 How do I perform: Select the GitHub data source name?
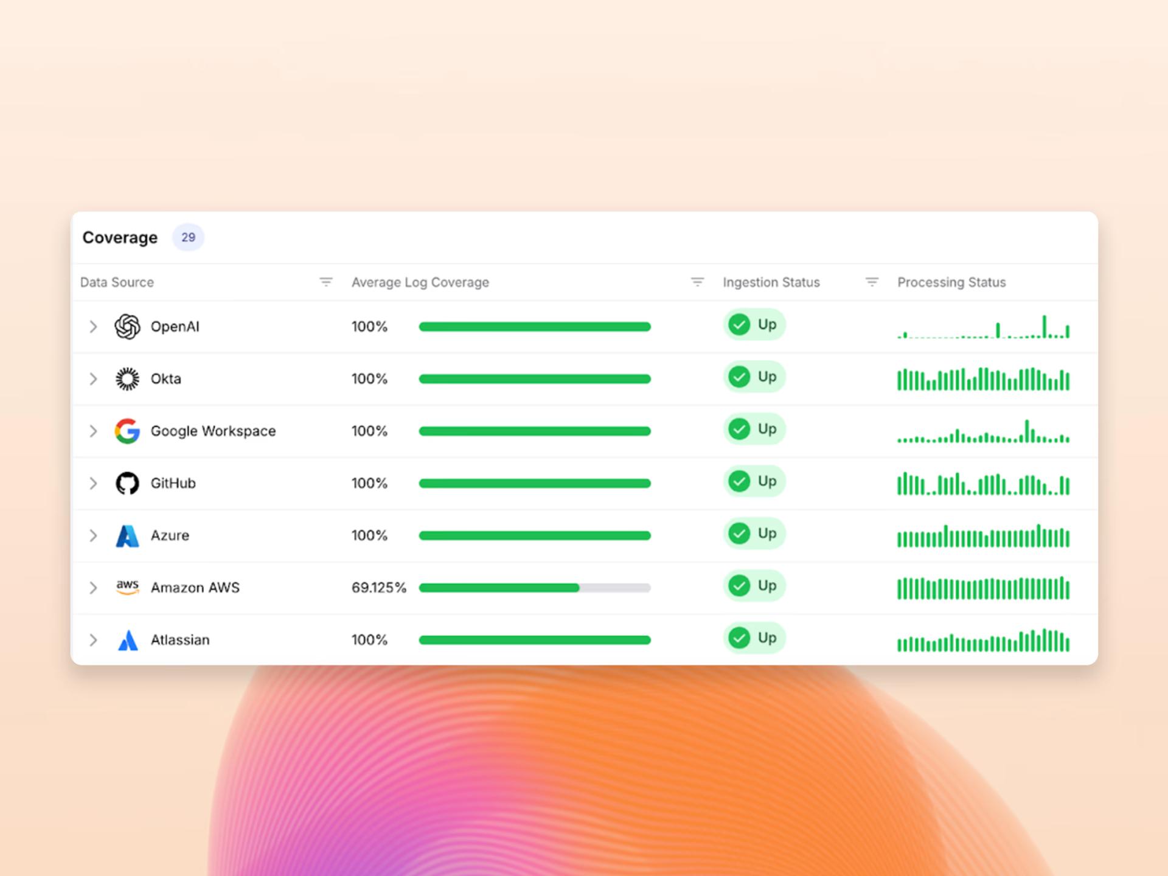(x=173, y=484)
